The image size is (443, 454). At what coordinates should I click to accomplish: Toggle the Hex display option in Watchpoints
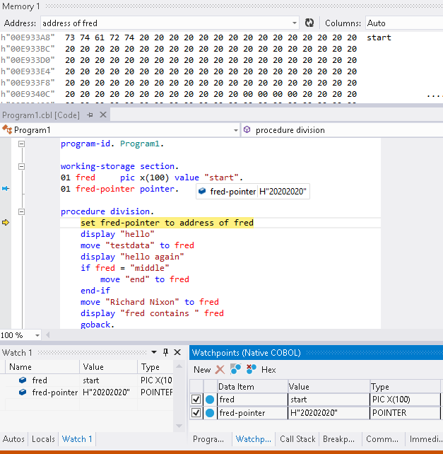coord(268,369)
